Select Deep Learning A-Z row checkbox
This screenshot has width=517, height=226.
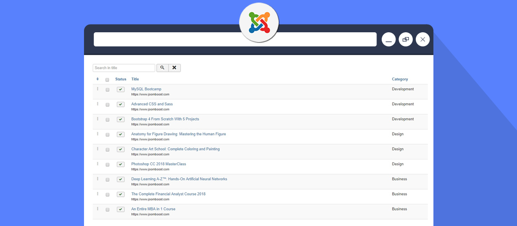click(107, 180)
